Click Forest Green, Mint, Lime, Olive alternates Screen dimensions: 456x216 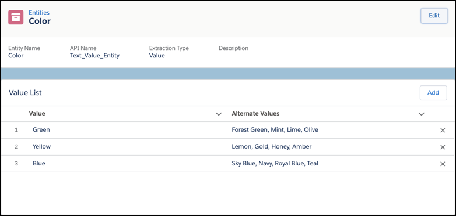(275, 129)
